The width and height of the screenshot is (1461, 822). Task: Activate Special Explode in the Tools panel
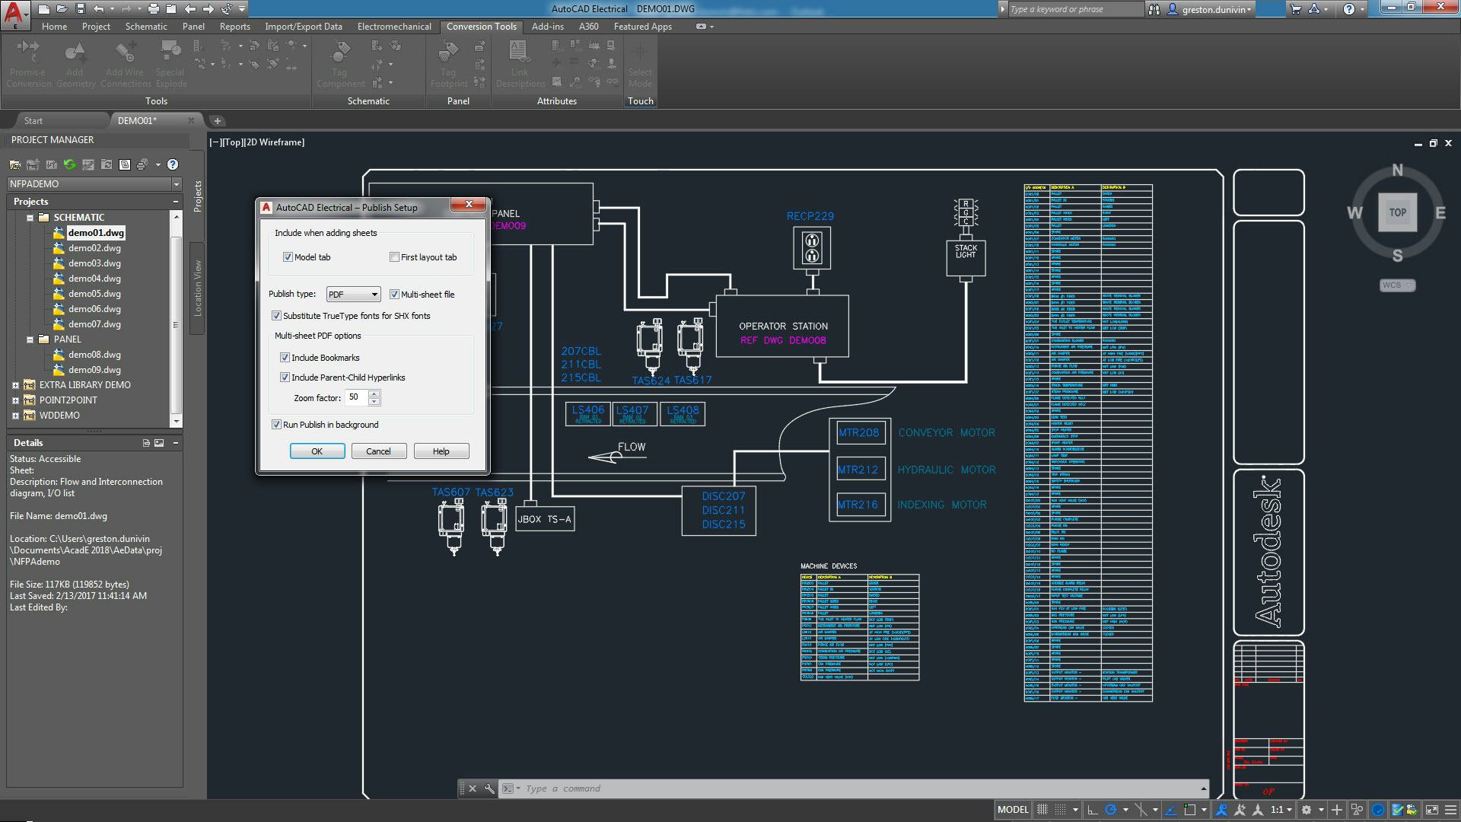coord(170,65)
